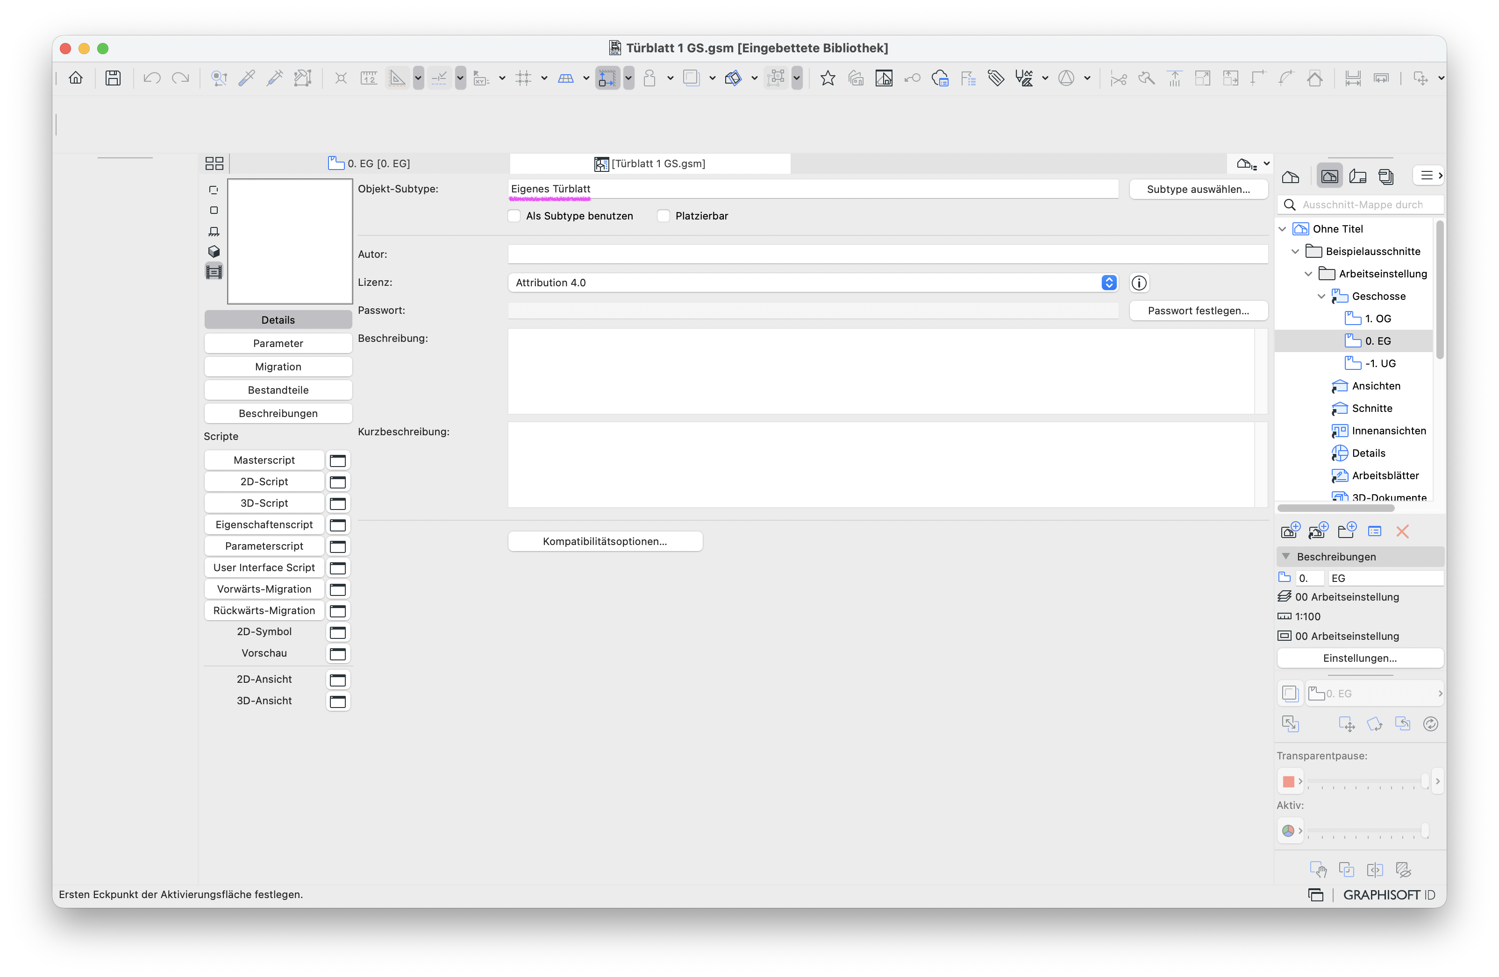This screenshot has width=1499, height=977.
Task: Click the Transparentpause slider
Action: 1367,781
